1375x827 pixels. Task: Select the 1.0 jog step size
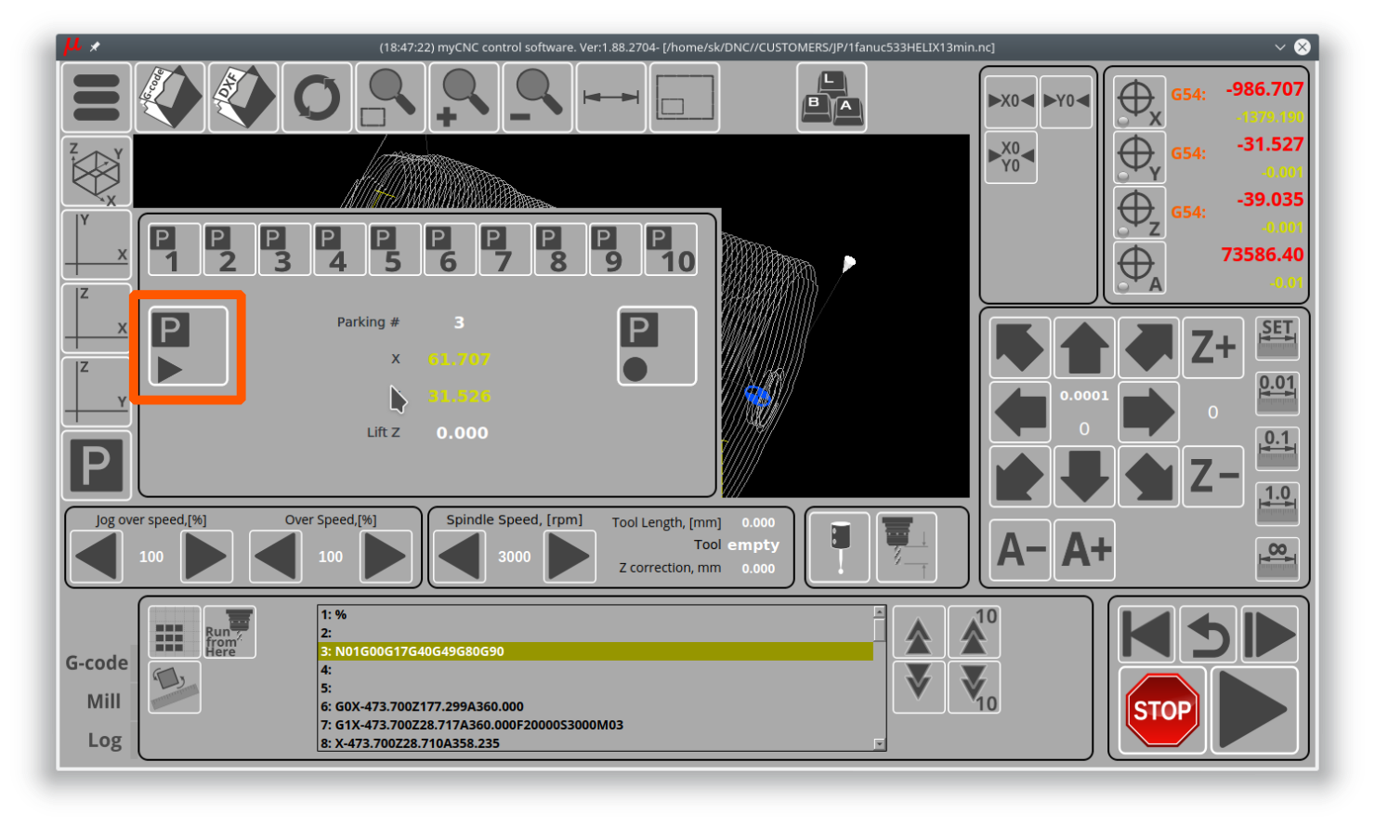click(1277, 503)
